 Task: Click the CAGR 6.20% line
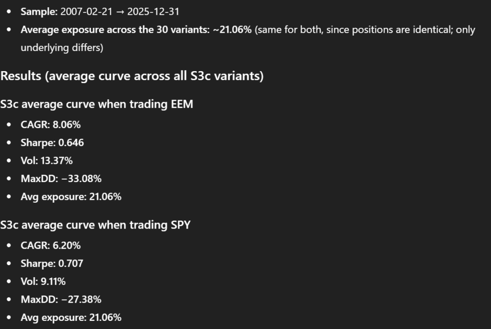tap(50, 245)
